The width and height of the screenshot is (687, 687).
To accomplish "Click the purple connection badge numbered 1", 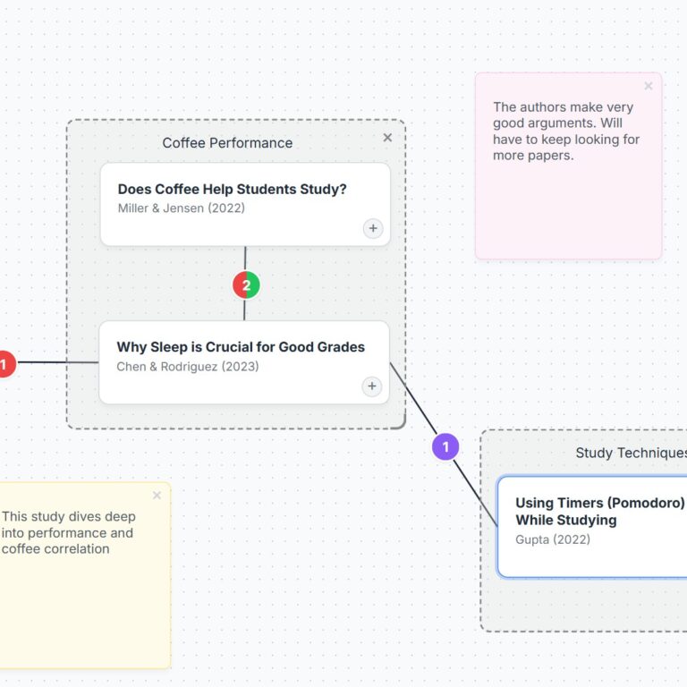I will click(445, 446).
